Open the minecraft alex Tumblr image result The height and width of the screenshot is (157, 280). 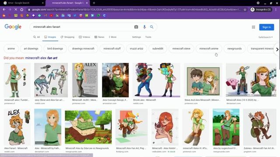point(17,80)
